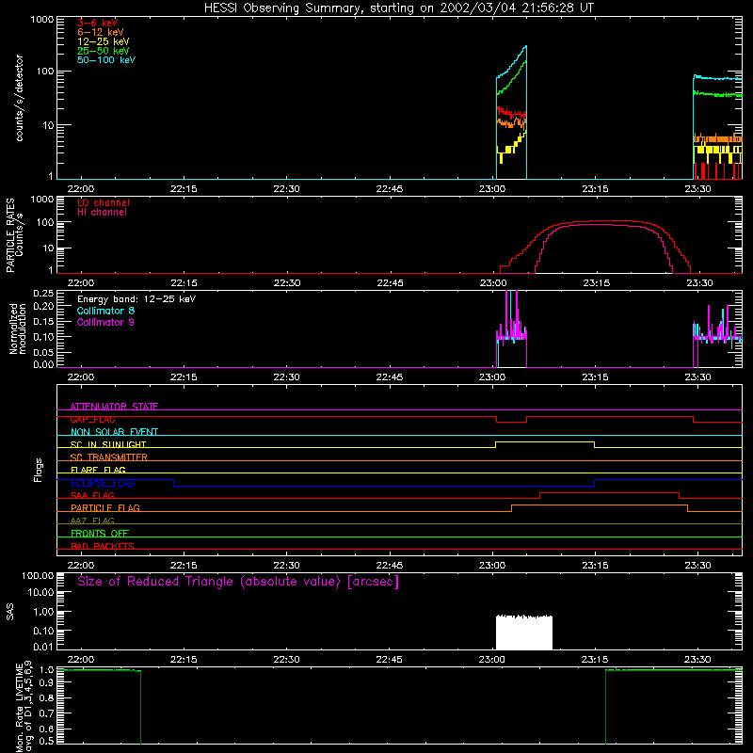Select the red "3-6 keV" legend label
This screenshot has width=753, height=753.
tap(97, 23)
